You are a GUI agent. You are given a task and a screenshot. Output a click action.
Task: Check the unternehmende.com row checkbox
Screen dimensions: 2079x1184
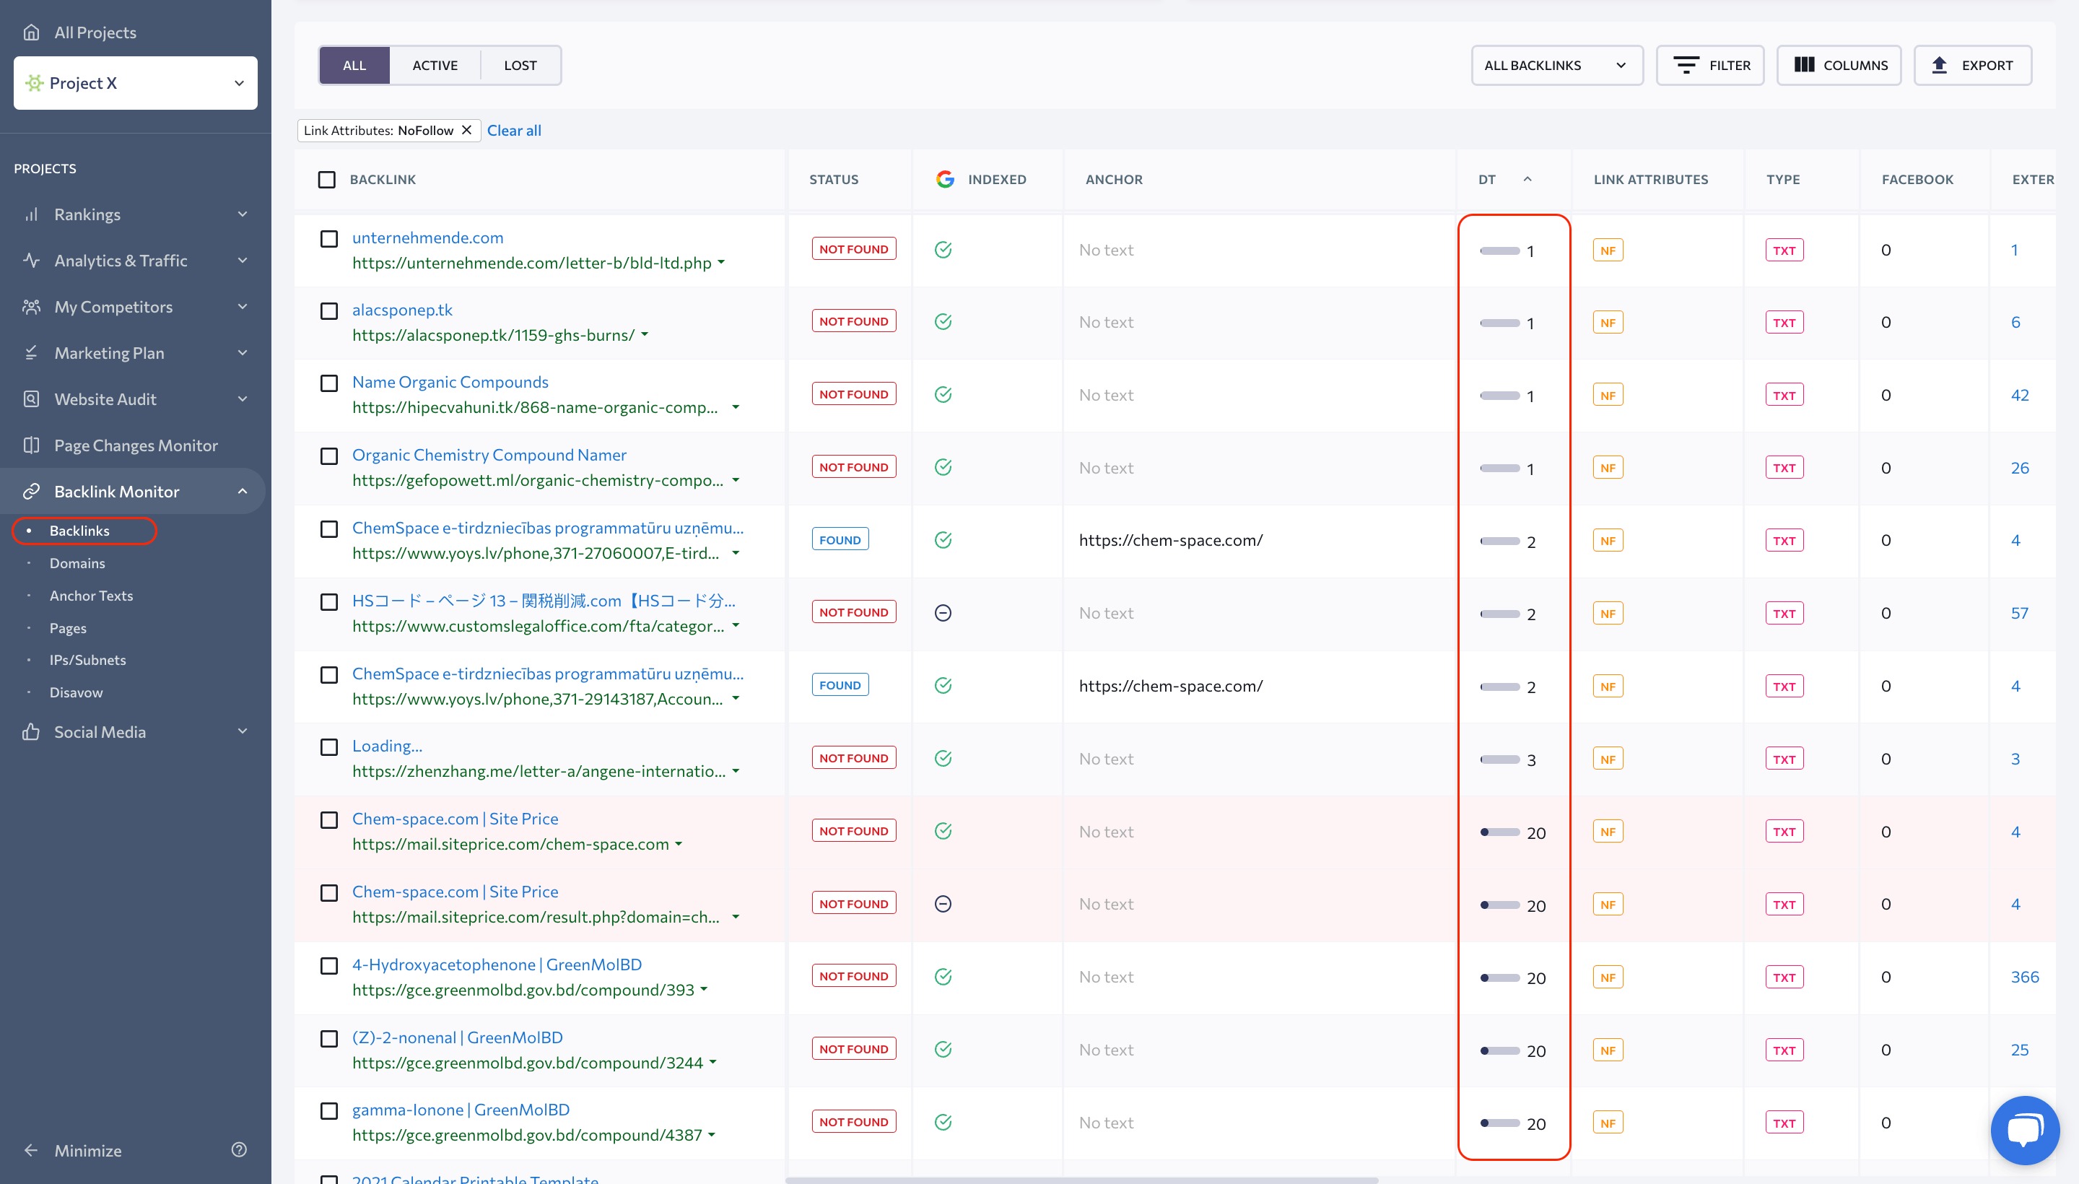point(329,239)
